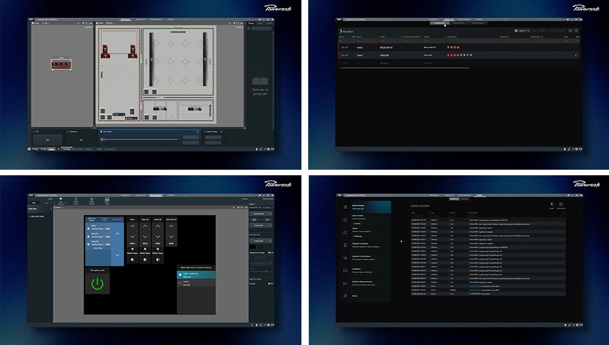Select Impedance tab in Workspace bottom bar
The image size is (609, 345).
(x=110, y=149)
